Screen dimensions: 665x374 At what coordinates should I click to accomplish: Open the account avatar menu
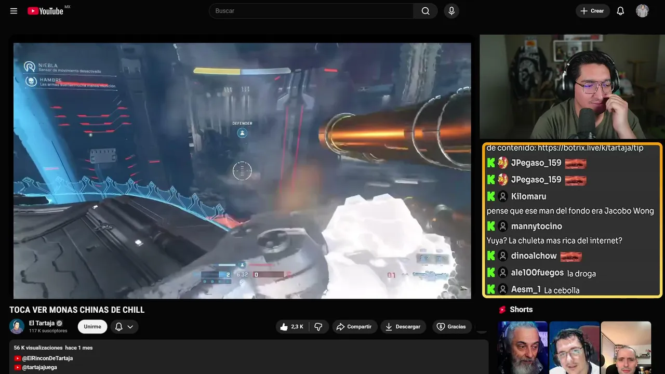[642, 11]
